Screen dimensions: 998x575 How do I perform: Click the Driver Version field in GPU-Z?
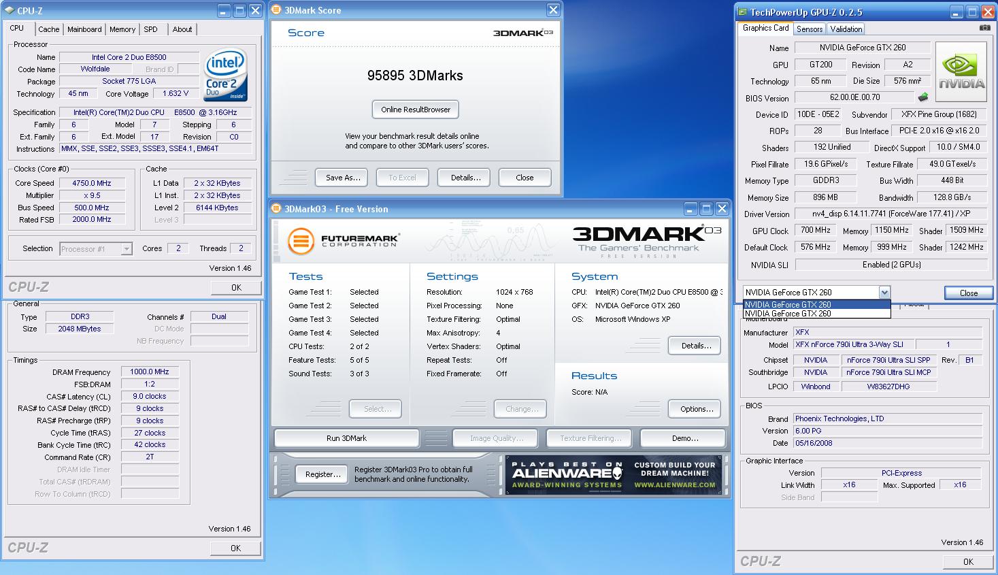coord(891,214)
